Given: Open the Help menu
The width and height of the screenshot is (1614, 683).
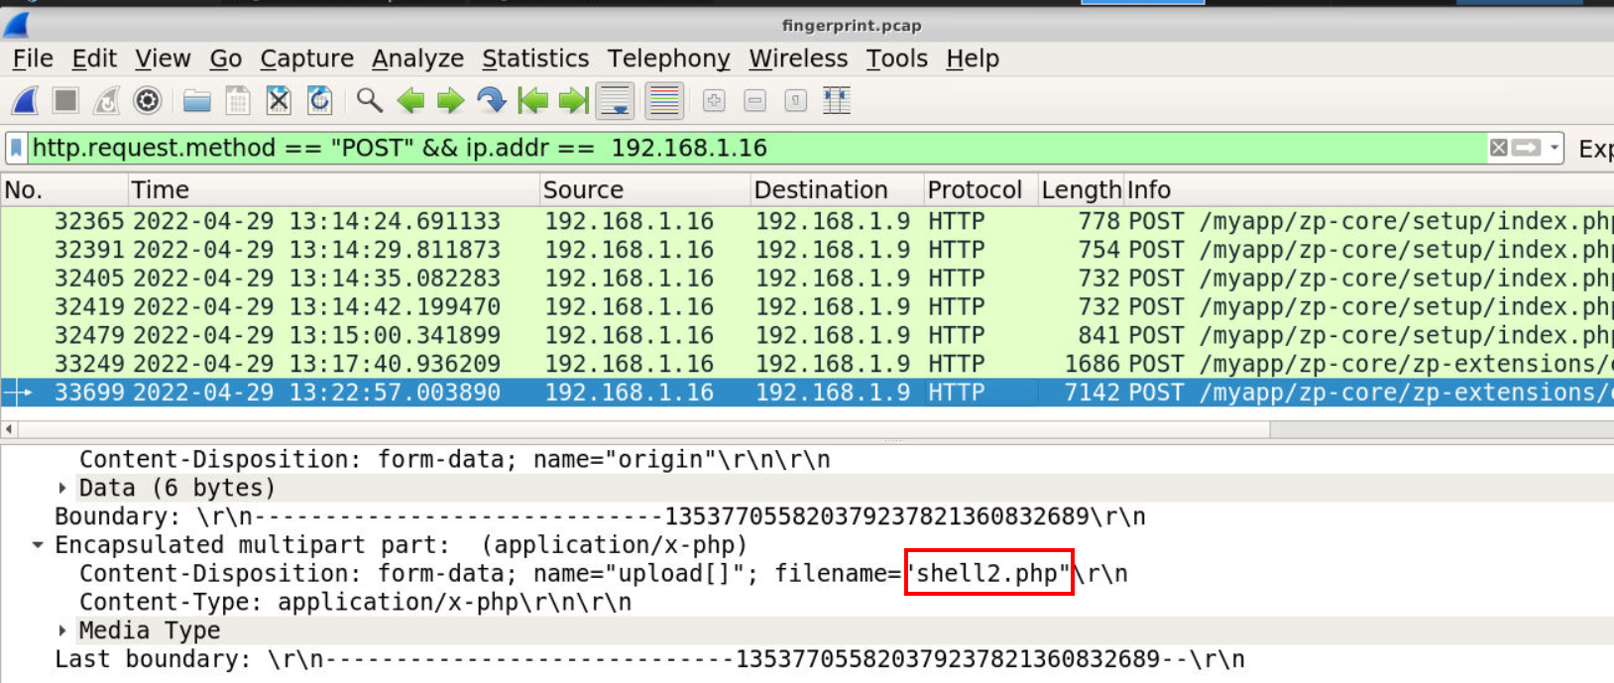Looking at the screenshot, I should (x=973, y=58).
